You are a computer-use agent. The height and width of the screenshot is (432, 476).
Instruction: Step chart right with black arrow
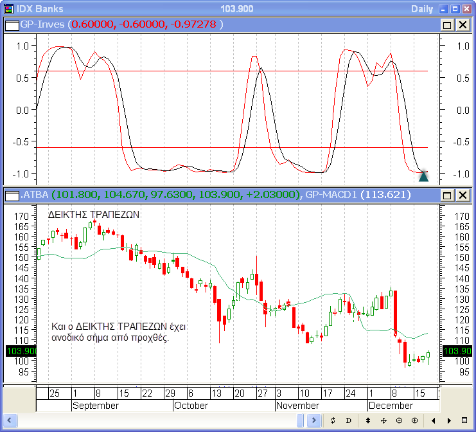pyautogui.click(x=448, y=420)
